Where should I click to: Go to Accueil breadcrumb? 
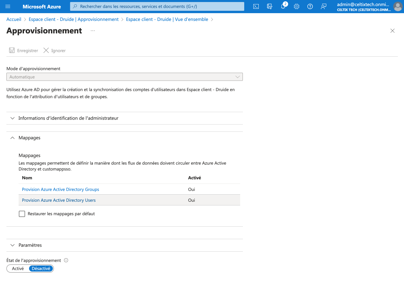(14, 19)
